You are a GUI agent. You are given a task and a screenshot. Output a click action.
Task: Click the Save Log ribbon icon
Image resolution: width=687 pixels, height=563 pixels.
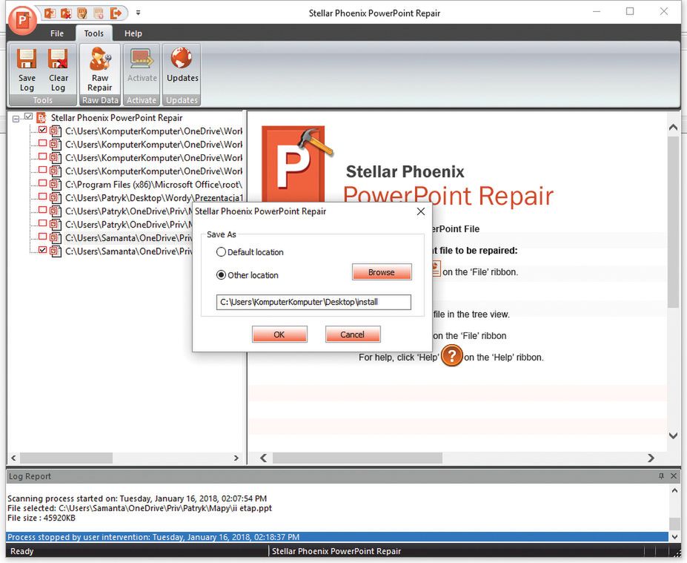[x=27, y=70]
